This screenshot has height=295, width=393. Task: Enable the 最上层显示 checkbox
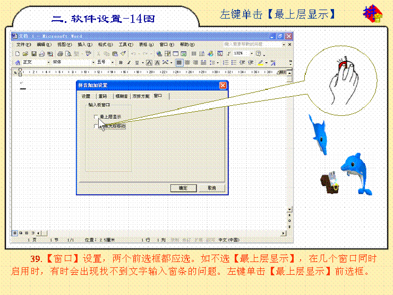(x=96, y=116)
